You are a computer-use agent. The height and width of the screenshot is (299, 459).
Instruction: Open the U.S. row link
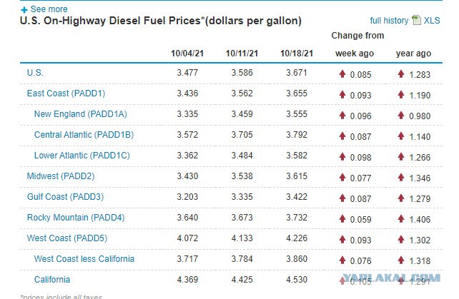(x=35, y=73)
